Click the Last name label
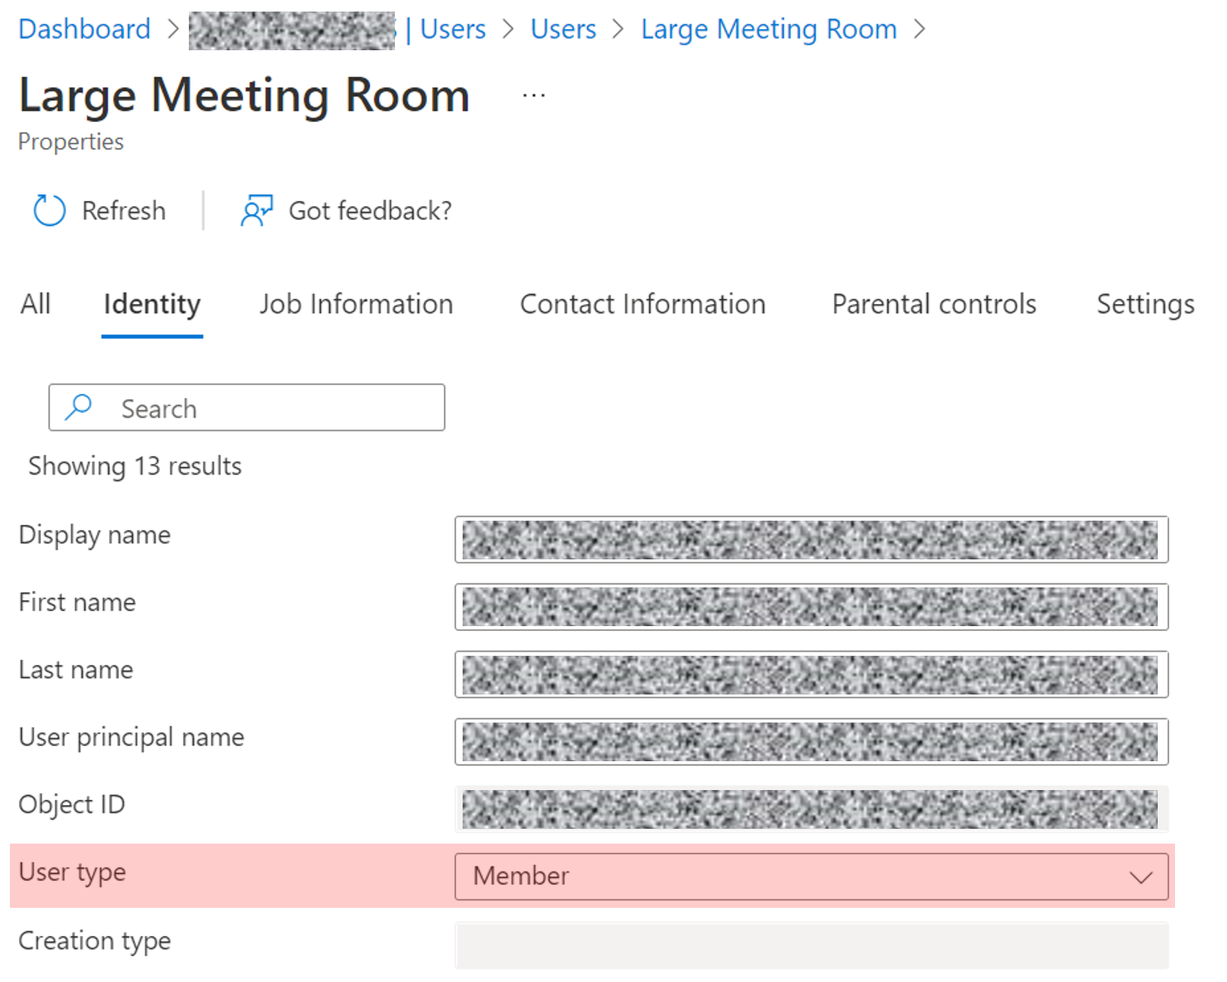Screen dimensions: 1227x982 (x=76, y=670)
